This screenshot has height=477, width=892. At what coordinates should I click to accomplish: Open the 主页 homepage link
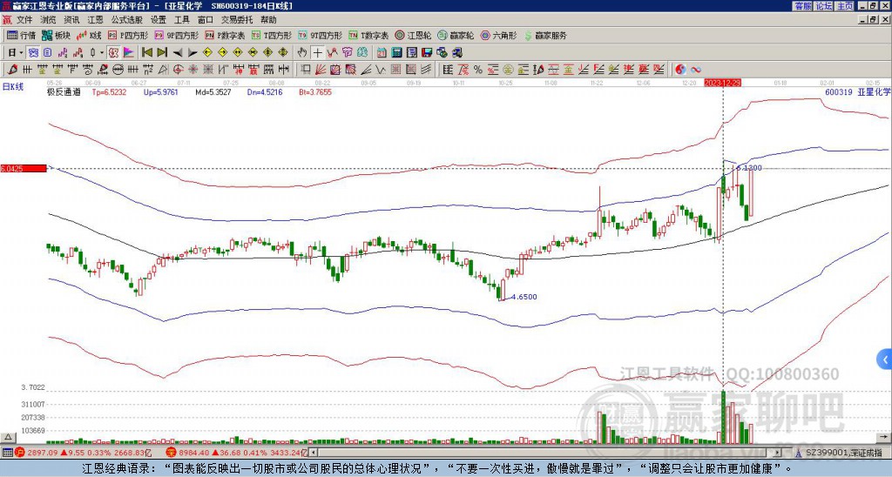point(845,6)
